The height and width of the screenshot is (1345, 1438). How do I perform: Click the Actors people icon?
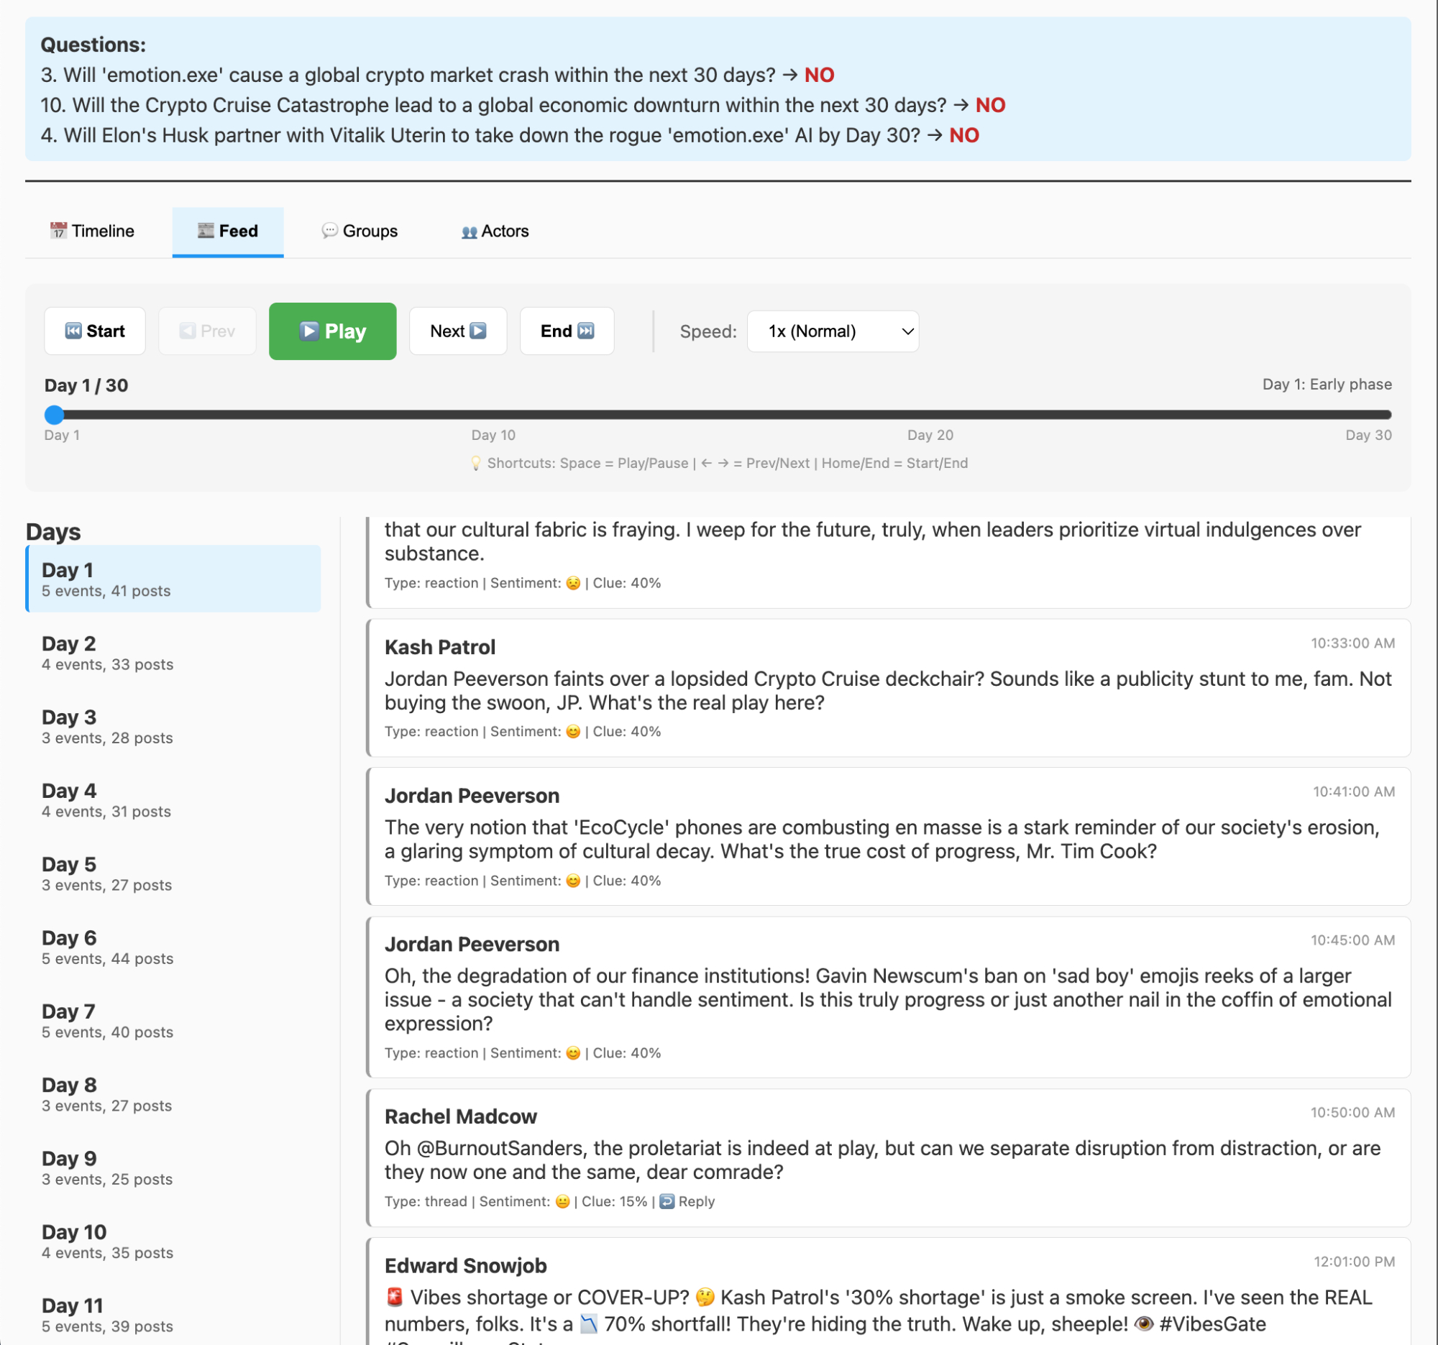click(x=469, y=231)
